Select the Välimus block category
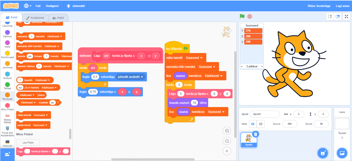Viewport: 352px width, 161px height. pos(7,34)
